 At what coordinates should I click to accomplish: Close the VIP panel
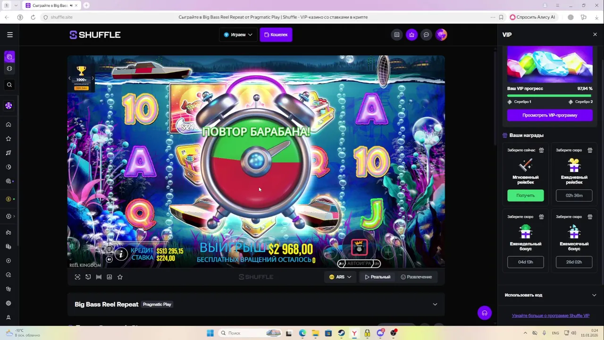point(595,34)
